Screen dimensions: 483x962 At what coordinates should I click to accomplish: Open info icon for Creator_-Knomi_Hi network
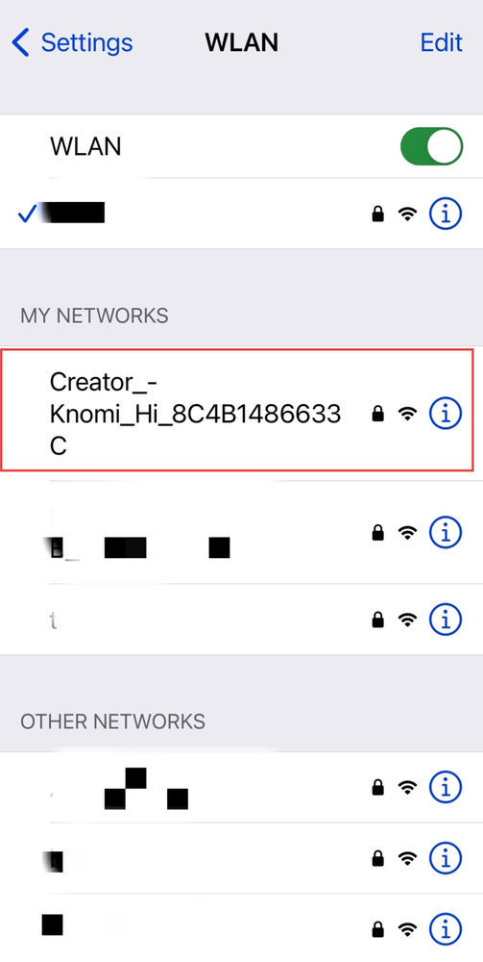445,414
